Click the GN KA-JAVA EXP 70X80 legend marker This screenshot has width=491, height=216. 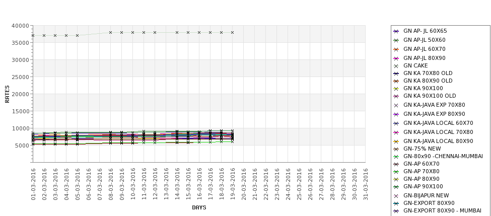pyautogui.click(x=396, y=106)
